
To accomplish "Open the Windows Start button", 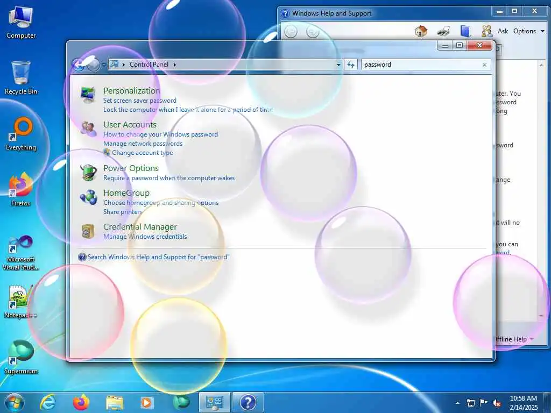I will [x=15, y=402].
